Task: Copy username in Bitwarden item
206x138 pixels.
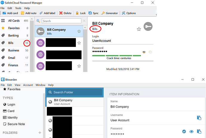Action: pos(199,118)
